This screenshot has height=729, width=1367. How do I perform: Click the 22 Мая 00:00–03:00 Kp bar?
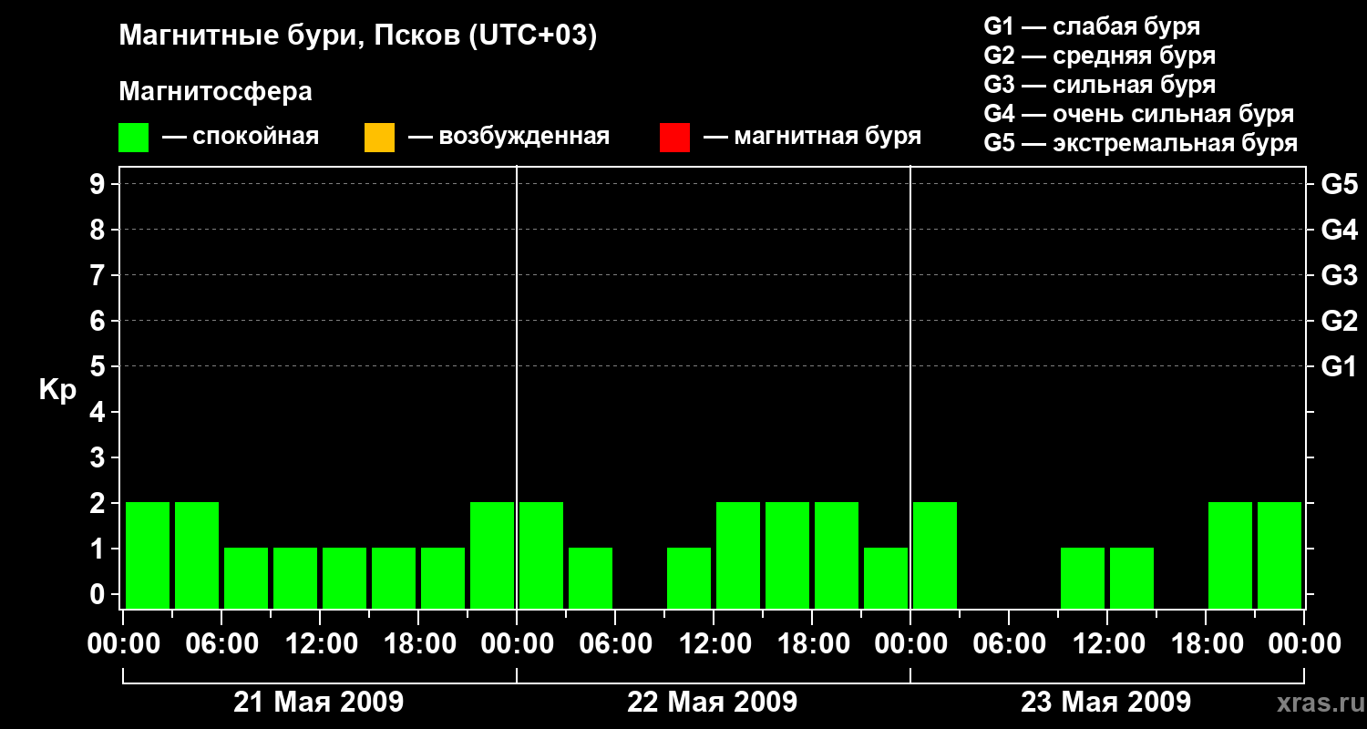[x=541, y=555]
